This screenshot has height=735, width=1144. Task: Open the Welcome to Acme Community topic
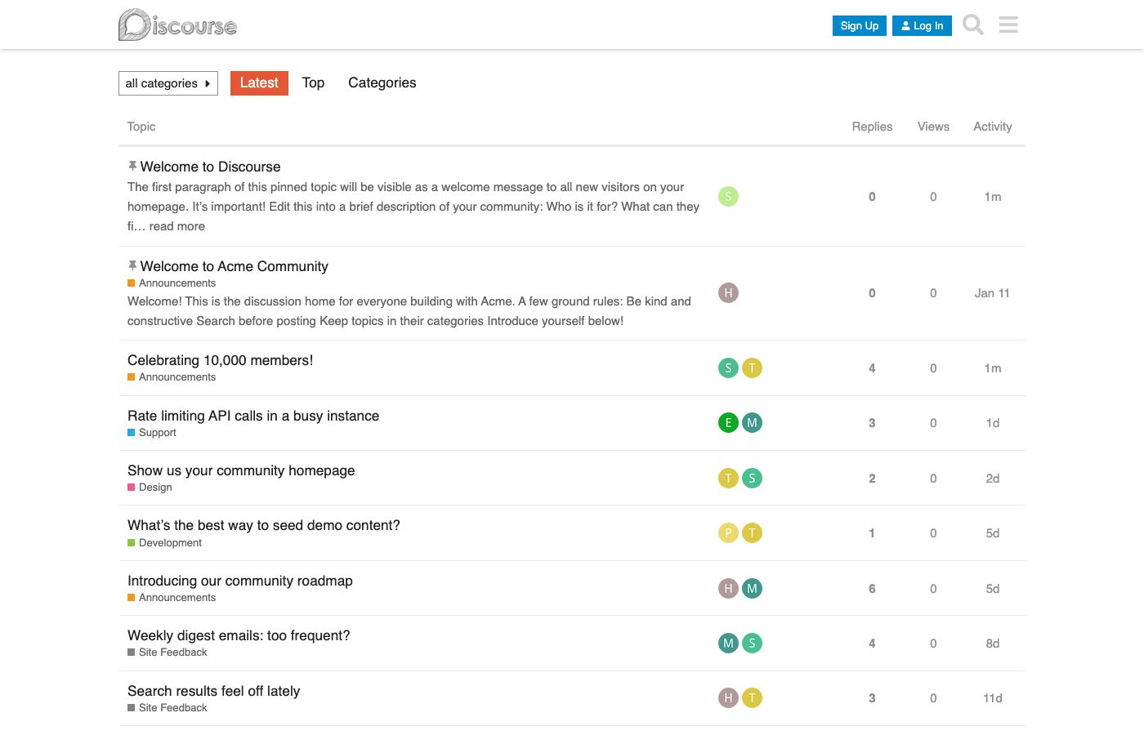pos(235,266)
